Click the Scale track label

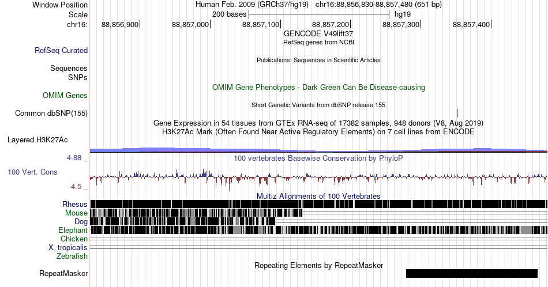point(78,14)
